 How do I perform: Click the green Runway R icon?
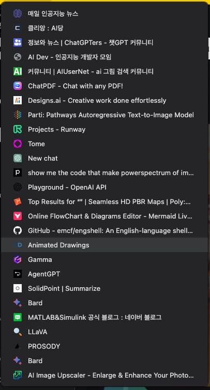(x=18, y=129)
